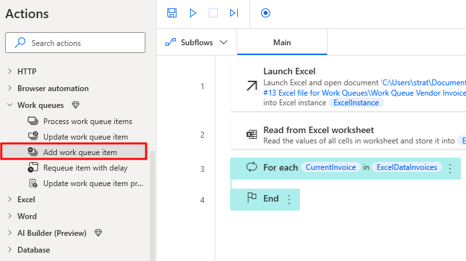Open the Subflows dropdown
Image resolution: width=466 pixels, height=261 pixels.
tap(196, 43)
